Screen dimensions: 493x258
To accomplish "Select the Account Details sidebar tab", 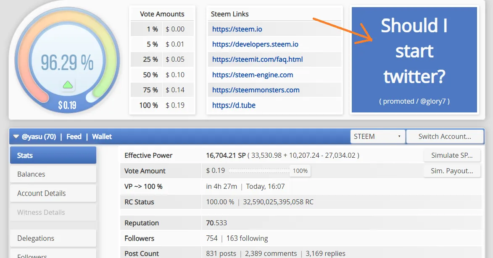I will 53,193.
